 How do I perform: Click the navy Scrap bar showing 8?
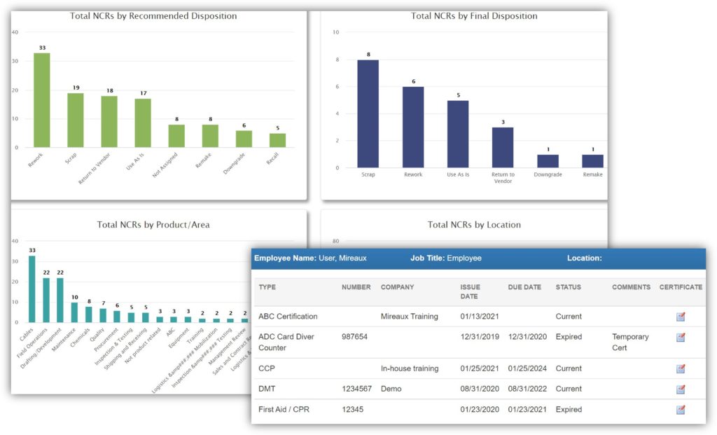[368, 113]
